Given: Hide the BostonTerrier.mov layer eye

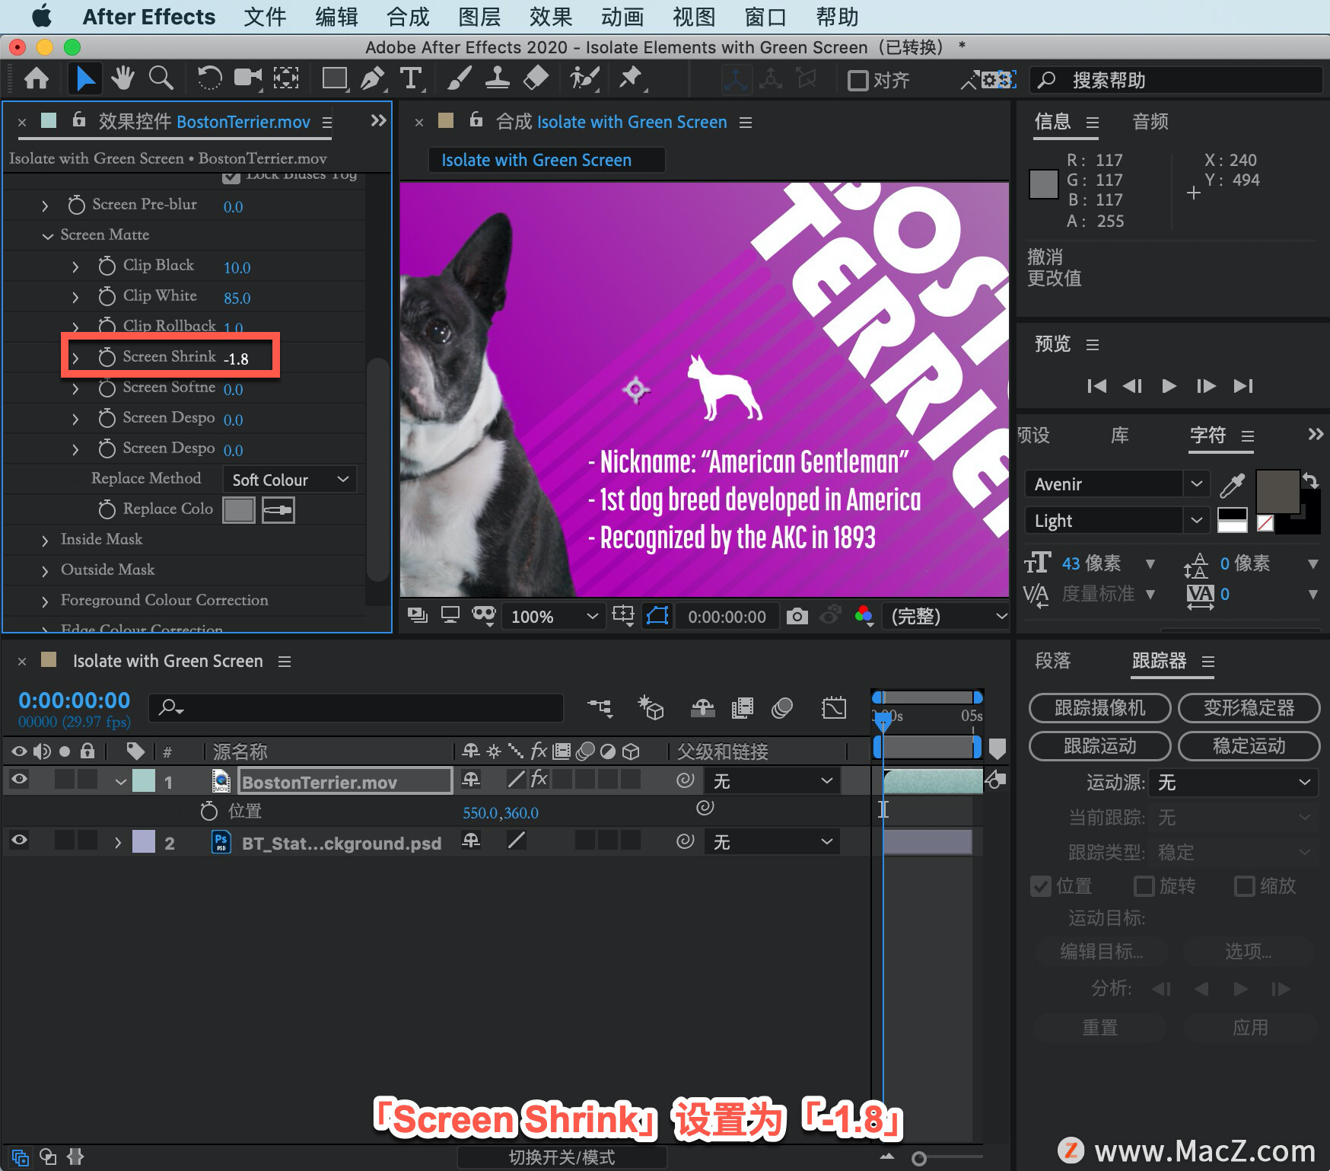Looking at the screenshot, I should tap(19, 779).
